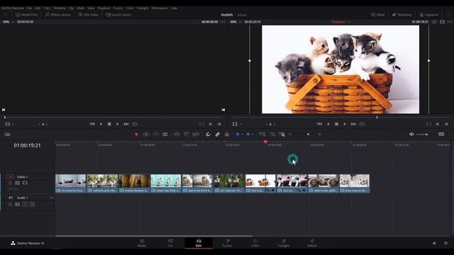The width and height of the screenshot is (454, 255).
Task: Click source viewer Mark Out icon
Action: point(219,124)
